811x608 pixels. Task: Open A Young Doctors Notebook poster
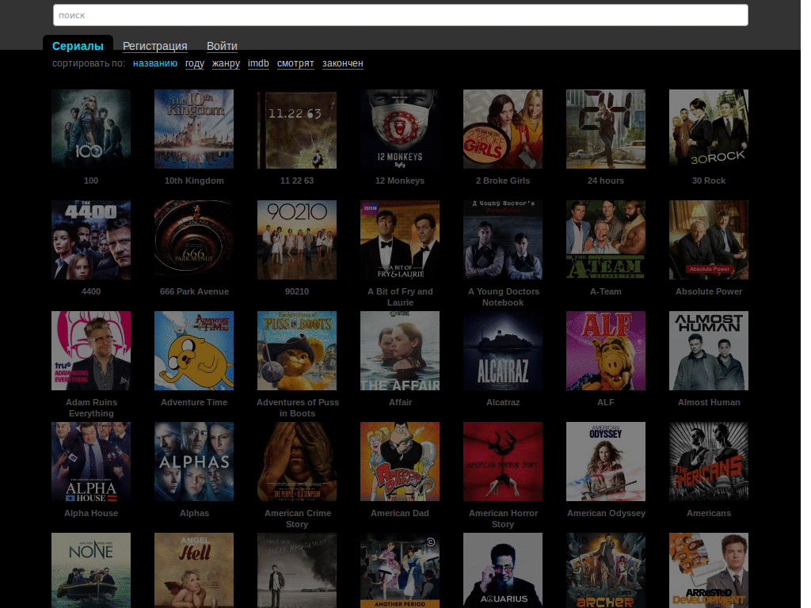click(503, 240)
